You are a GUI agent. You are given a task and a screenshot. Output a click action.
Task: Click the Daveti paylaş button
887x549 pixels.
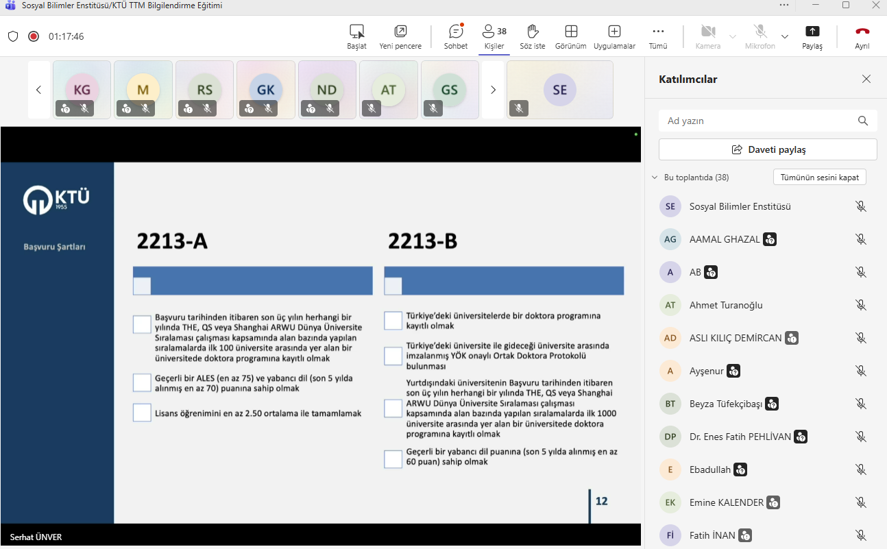pyautogui.click(x=768, y=149)
